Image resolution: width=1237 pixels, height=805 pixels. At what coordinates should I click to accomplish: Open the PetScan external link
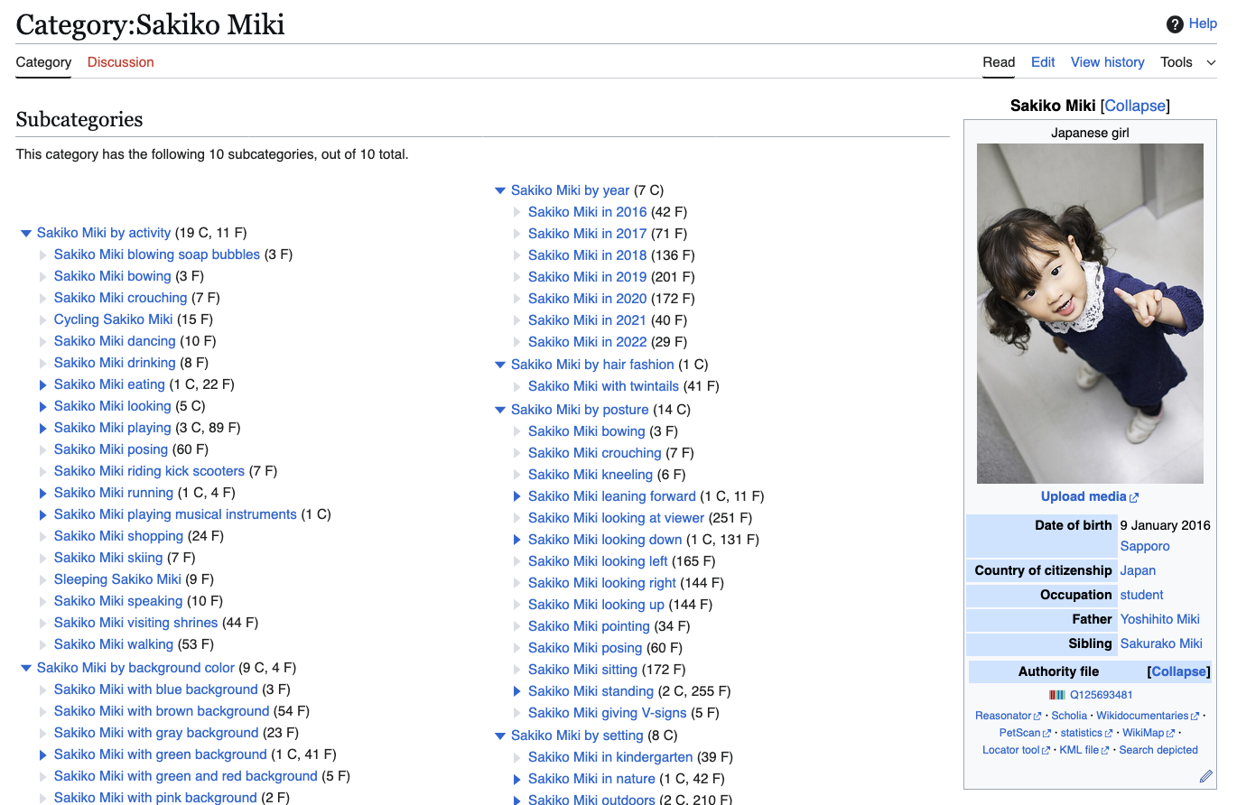point(1025,733)
